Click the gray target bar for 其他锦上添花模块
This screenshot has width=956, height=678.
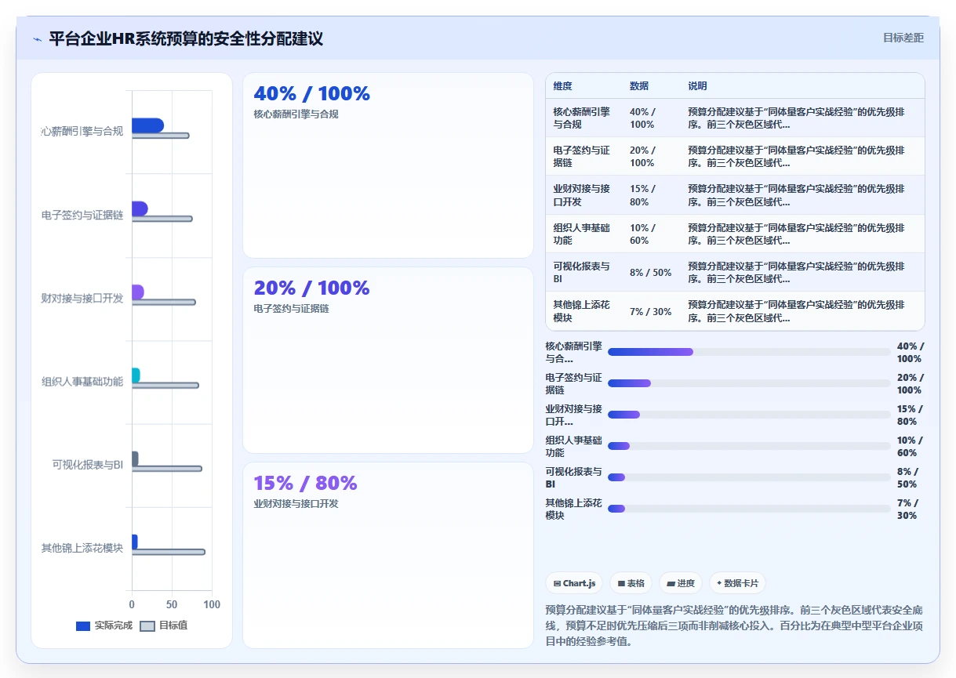169,552
